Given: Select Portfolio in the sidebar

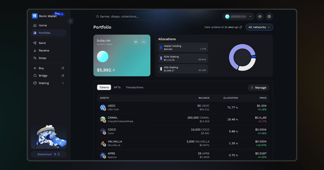Looking at the screenshot, I should click(x=49, y=33).
